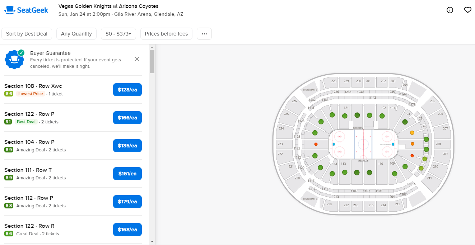Toggle Prices before fees option
The width and height of the screenshot is (475, 245).
(x=166, y=34)
